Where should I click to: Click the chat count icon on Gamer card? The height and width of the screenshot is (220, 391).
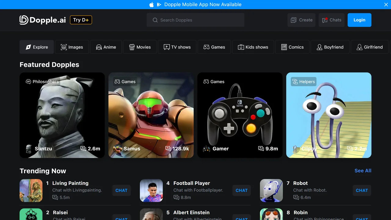[261, 148]
